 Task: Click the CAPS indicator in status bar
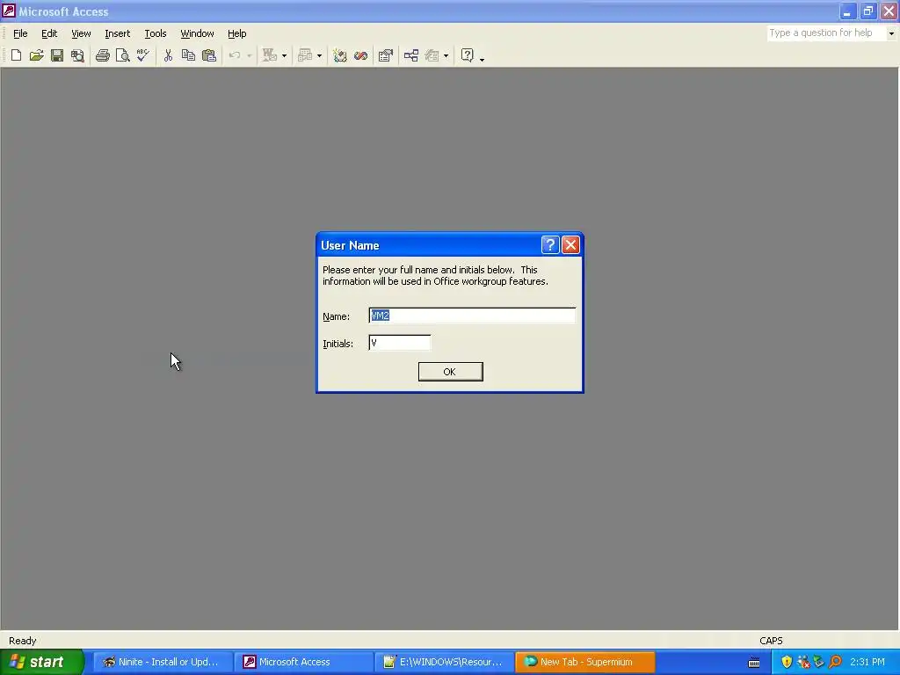pos(771,641)
